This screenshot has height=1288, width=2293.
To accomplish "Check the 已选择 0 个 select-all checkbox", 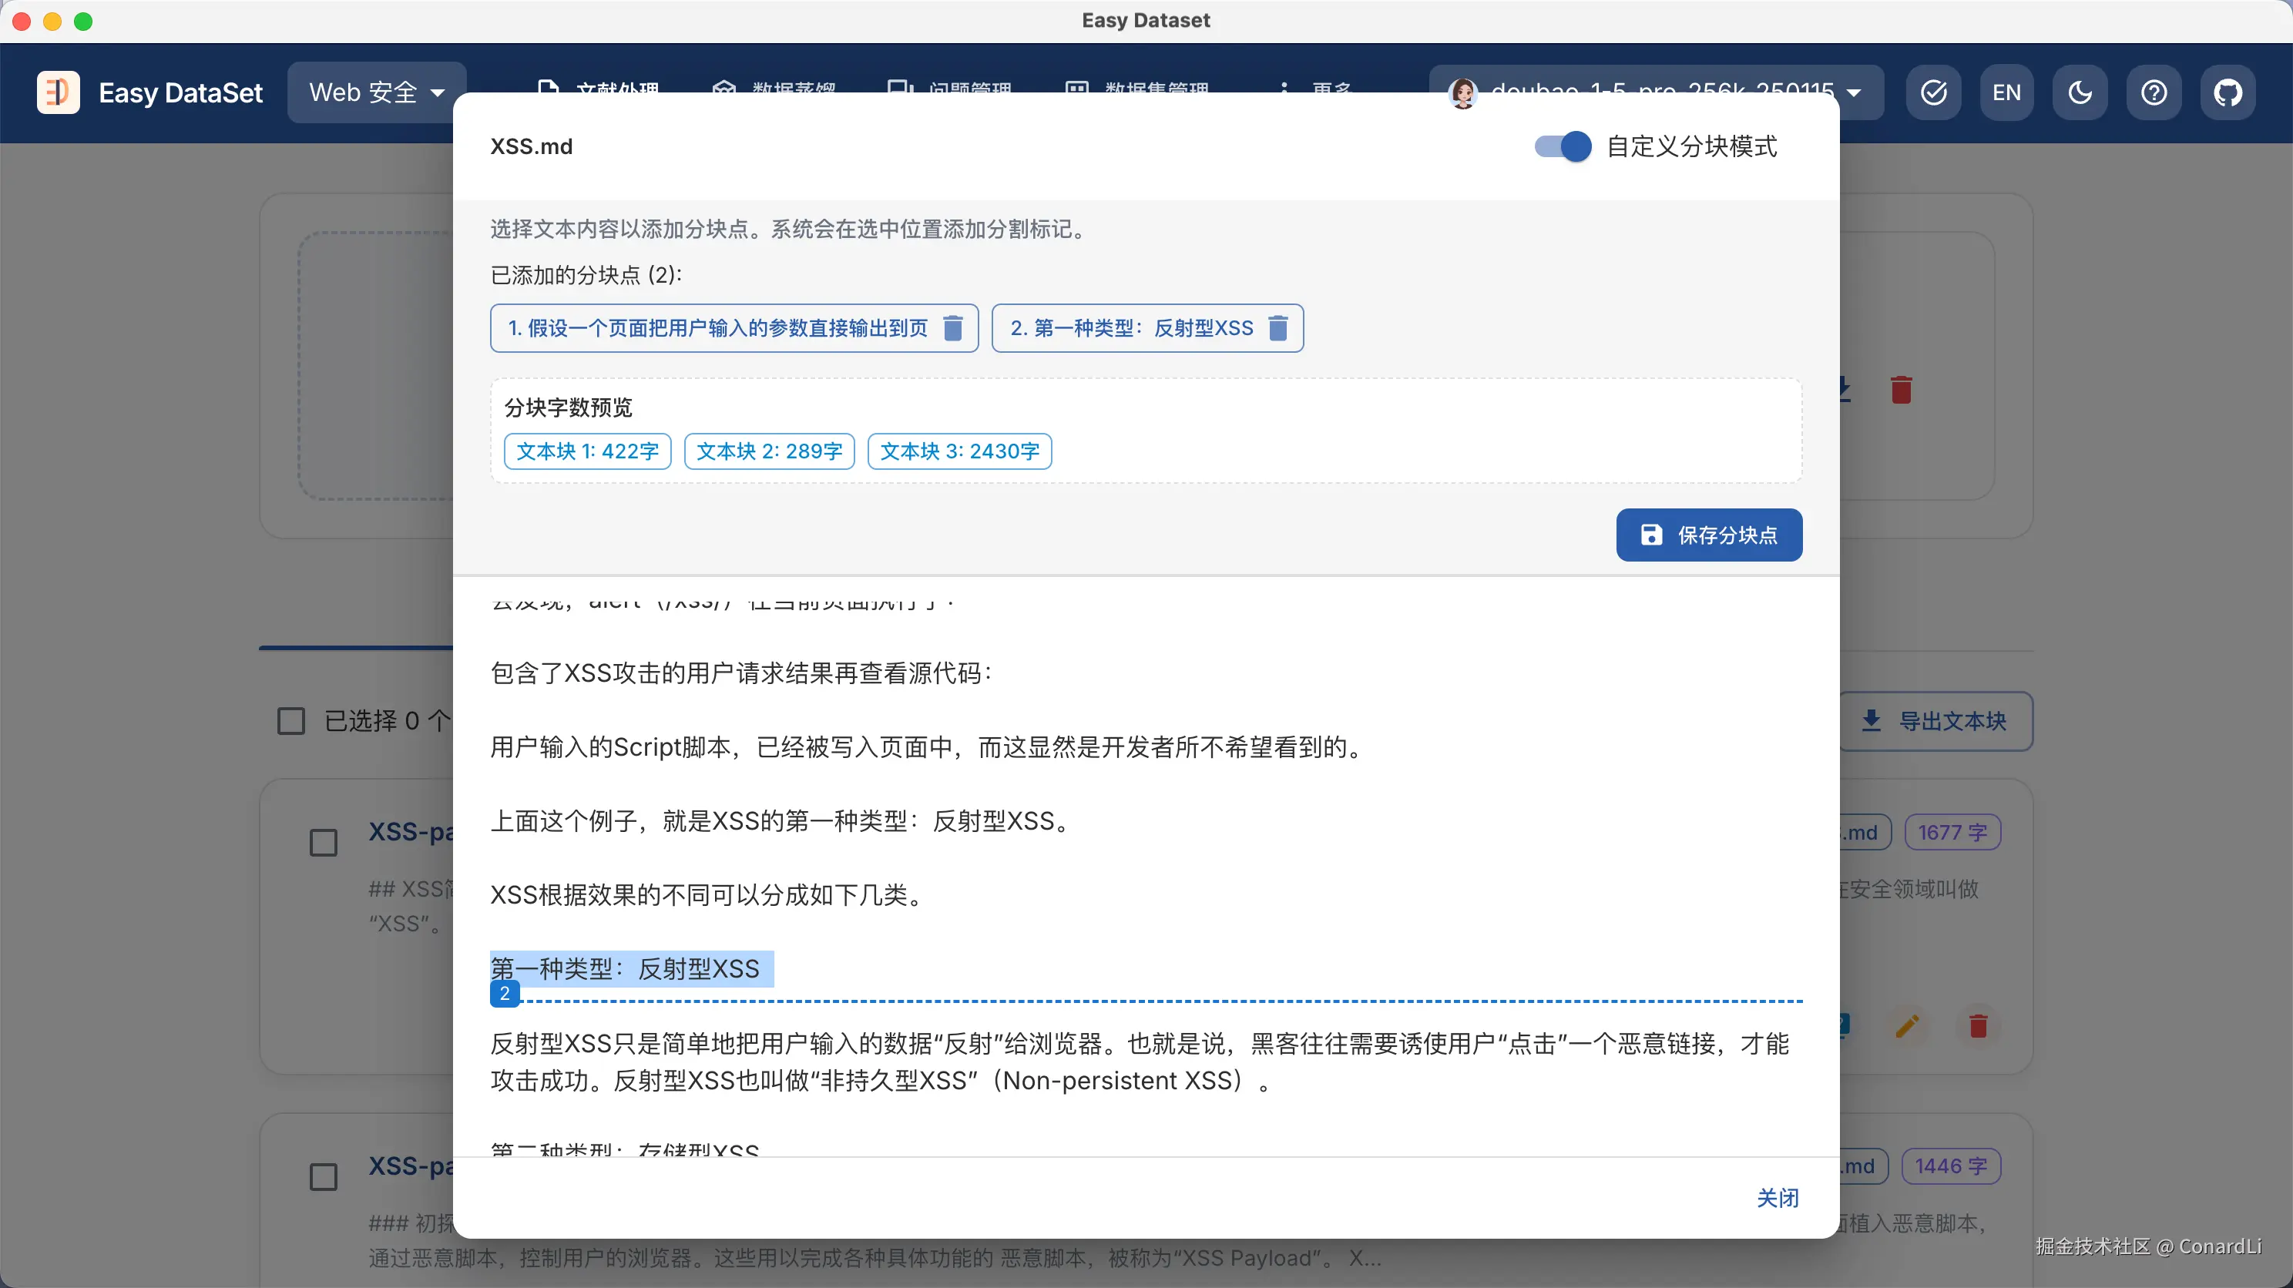I will (x=291, y=721).
